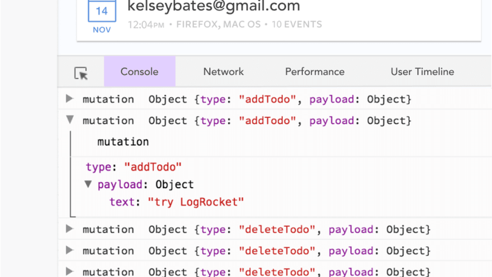Switch to the User Timeline tab
Viewport: 492px width, 277px height.
(422, 71)
